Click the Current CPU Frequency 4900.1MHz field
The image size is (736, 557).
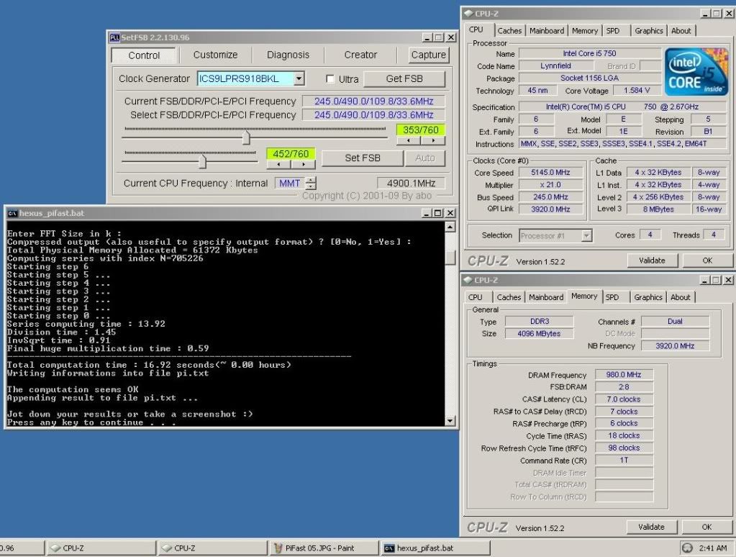[412, 184]
